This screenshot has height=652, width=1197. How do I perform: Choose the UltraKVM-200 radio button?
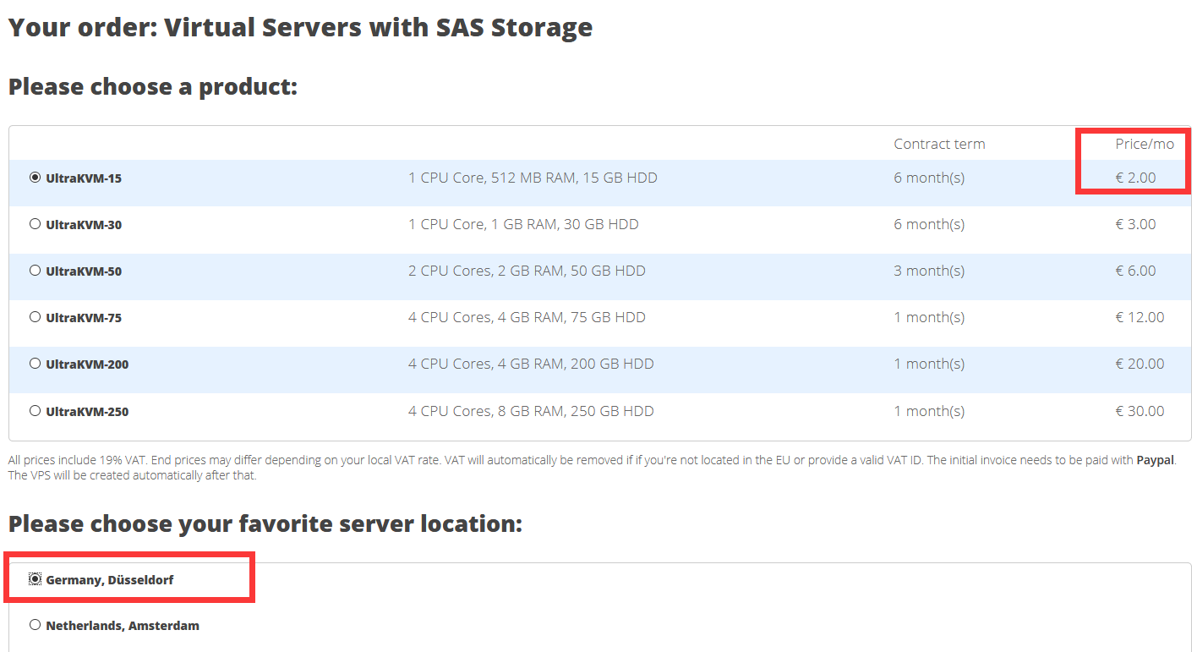click(35, 364)
